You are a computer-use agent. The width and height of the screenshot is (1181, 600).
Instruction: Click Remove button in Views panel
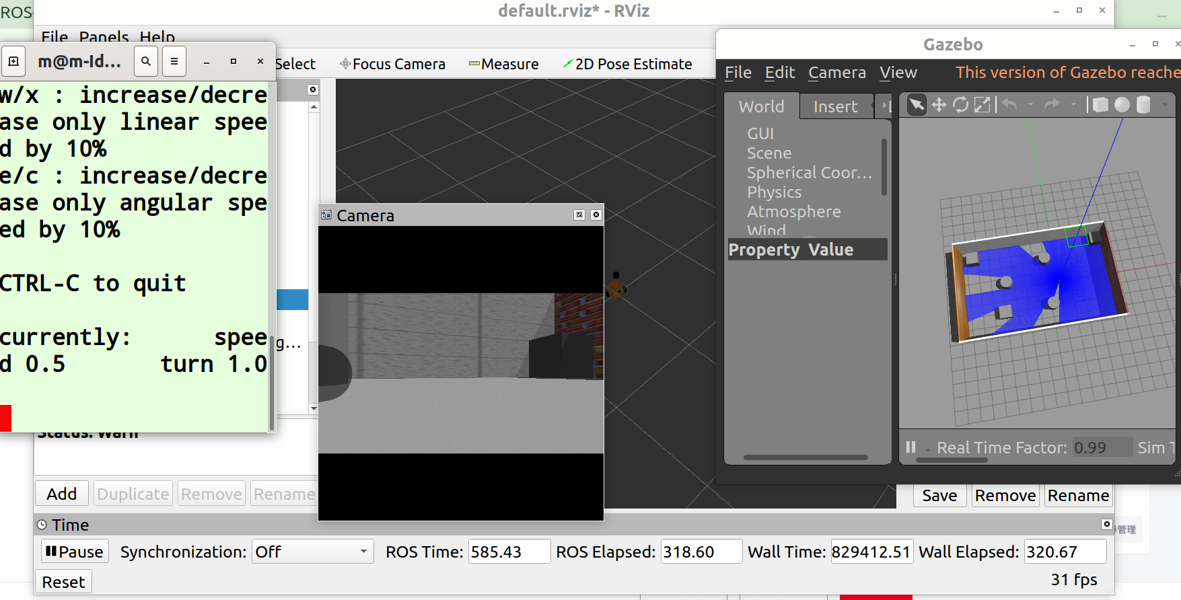1005,495
